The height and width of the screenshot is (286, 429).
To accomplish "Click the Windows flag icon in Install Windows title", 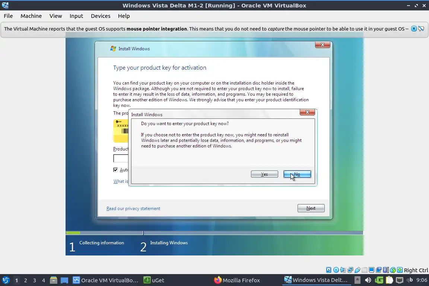I will click(x=113, y=49).
